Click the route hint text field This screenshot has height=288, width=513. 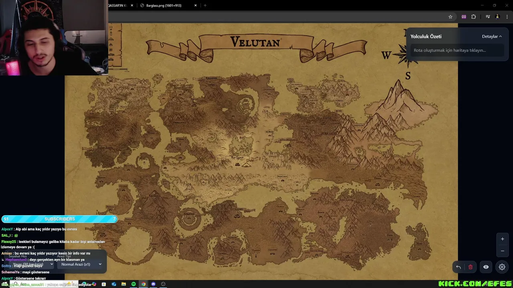click(x=457, y=50)
